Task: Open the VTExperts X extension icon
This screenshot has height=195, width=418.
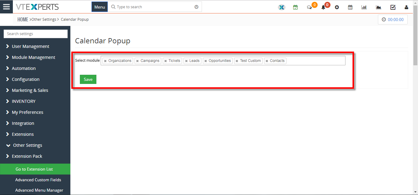Action: [282, 7]
